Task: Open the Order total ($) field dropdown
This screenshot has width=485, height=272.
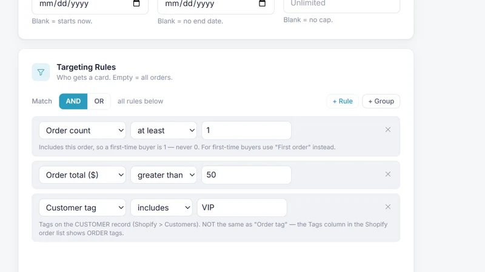Action: point(82,175)
